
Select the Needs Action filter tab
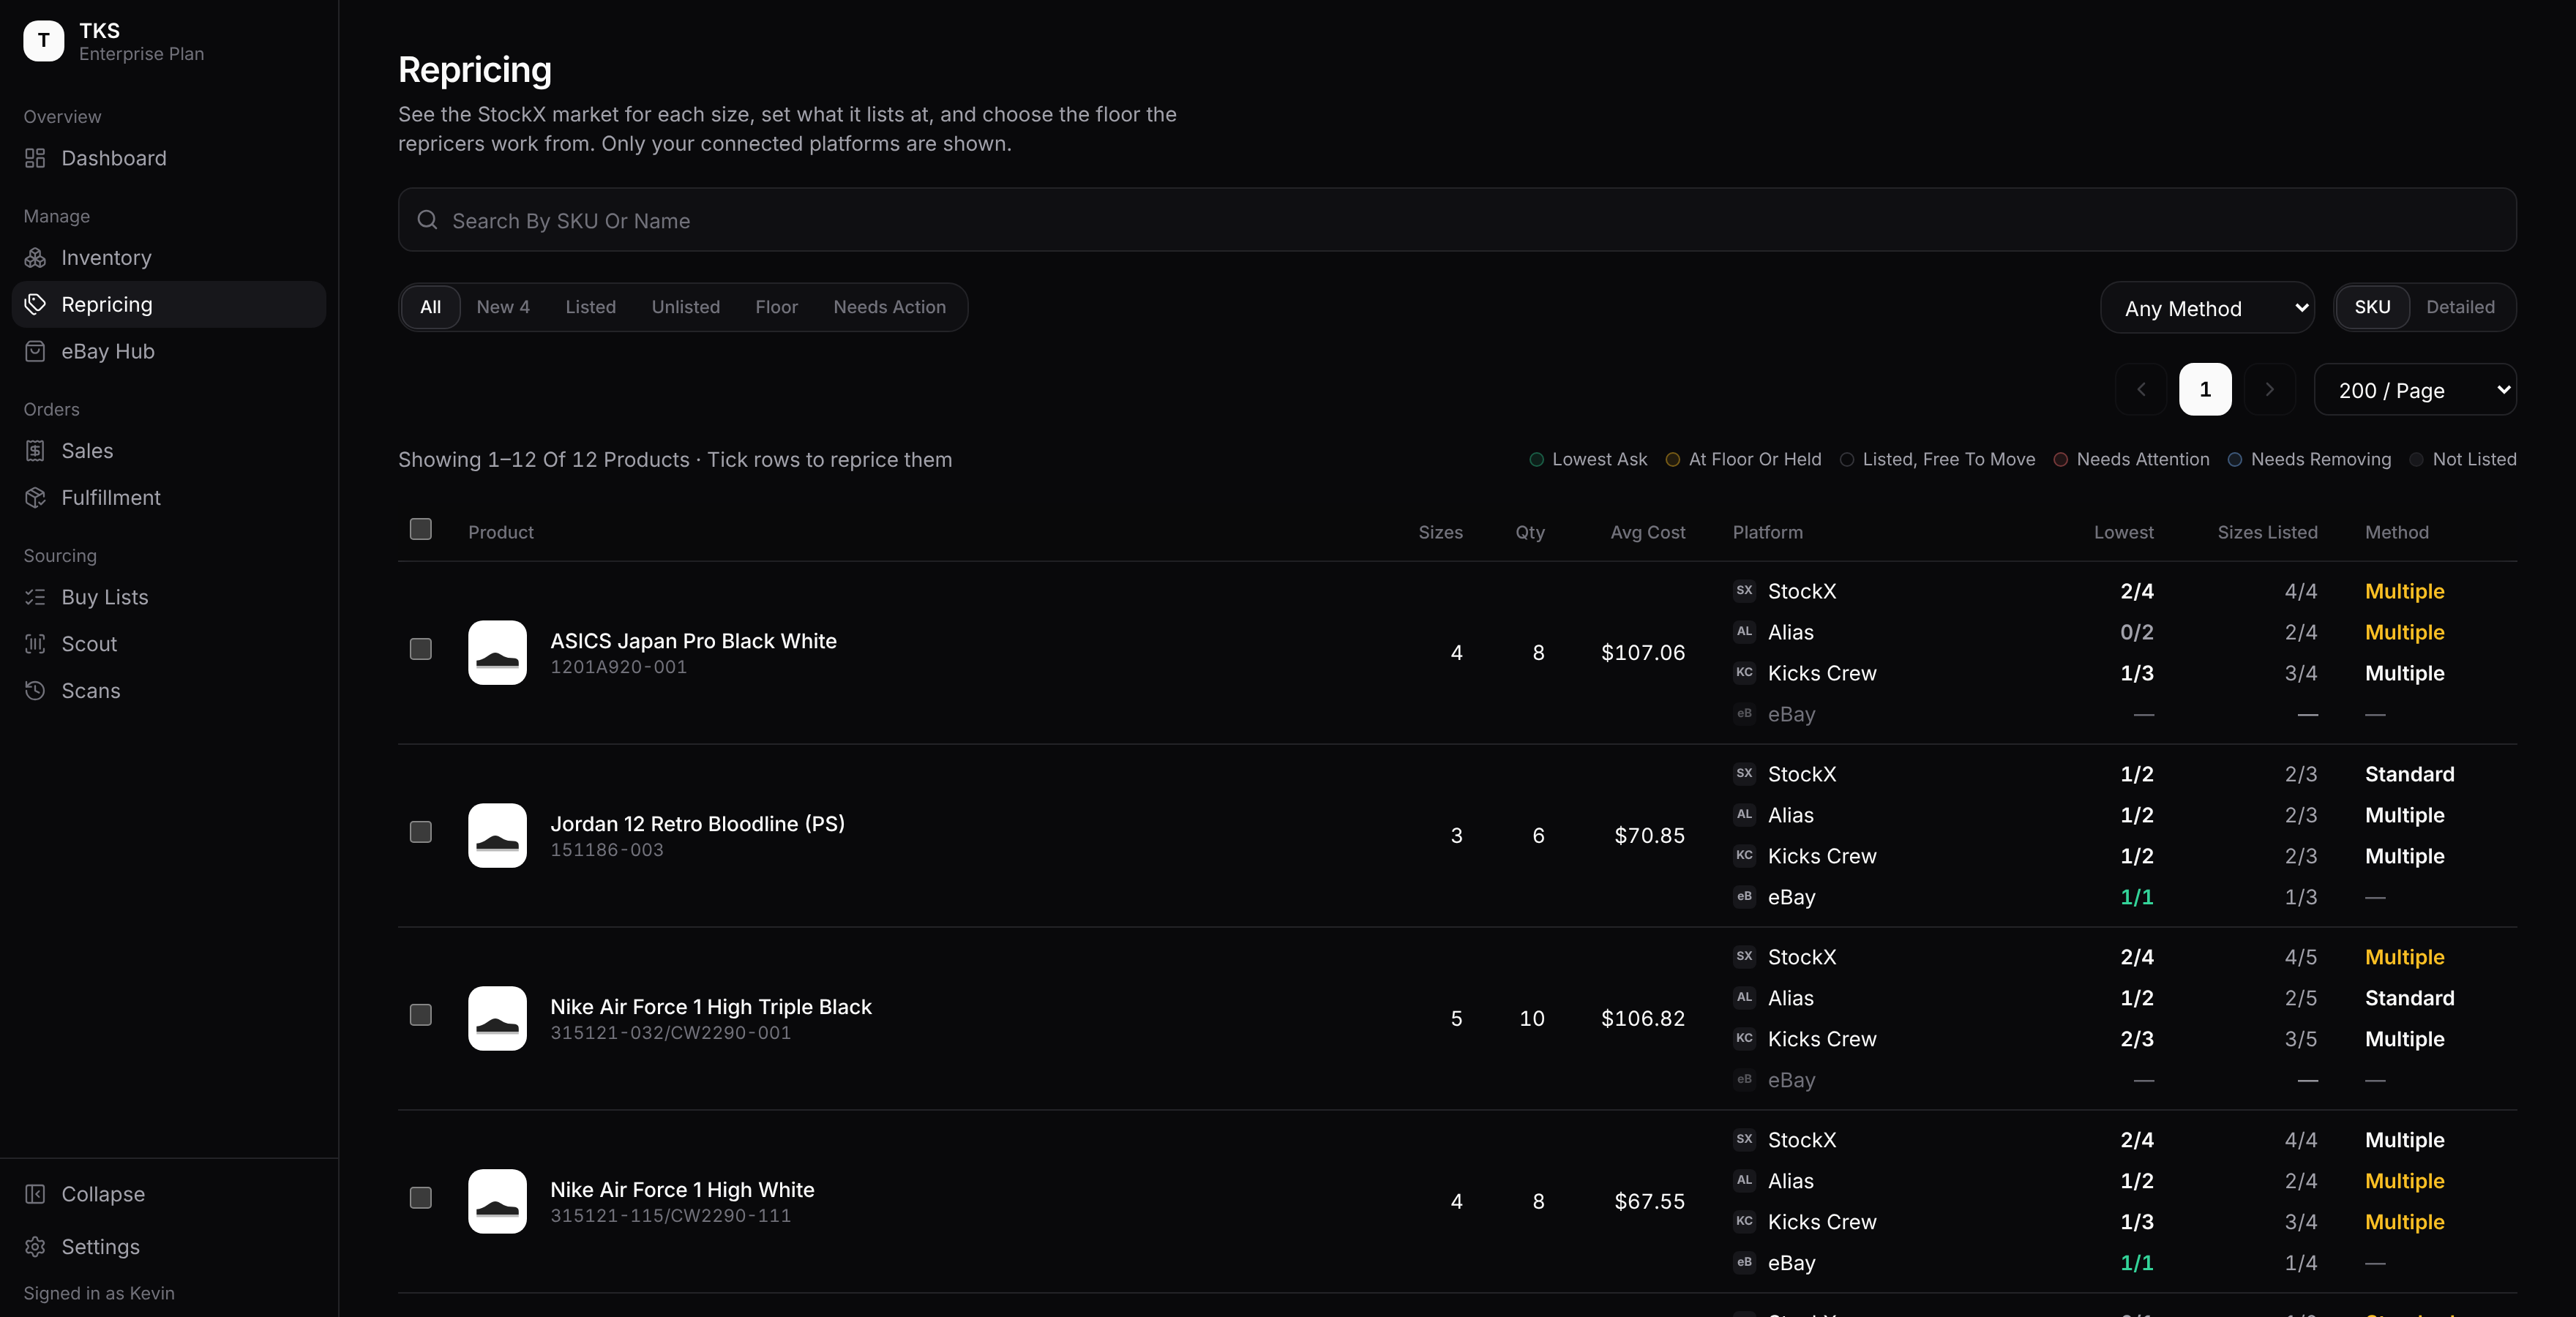click(889, 307)
